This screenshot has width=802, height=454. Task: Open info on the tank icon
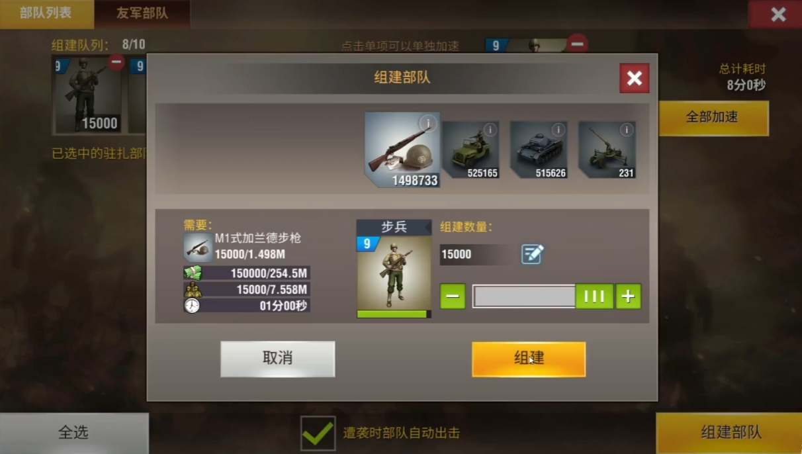pyautogui.click(x=558, y=130)
